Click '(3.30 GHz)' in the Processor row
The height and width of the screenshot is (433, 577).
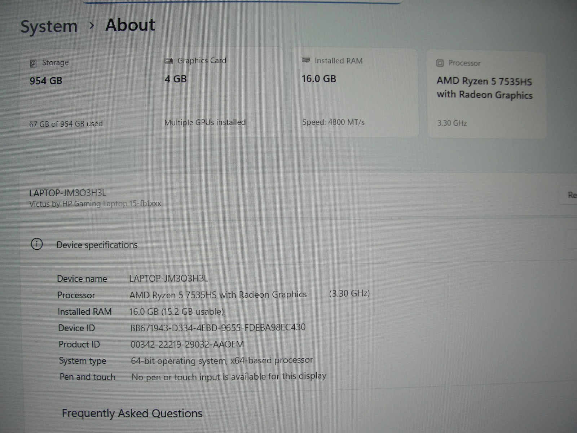(349, 293)
